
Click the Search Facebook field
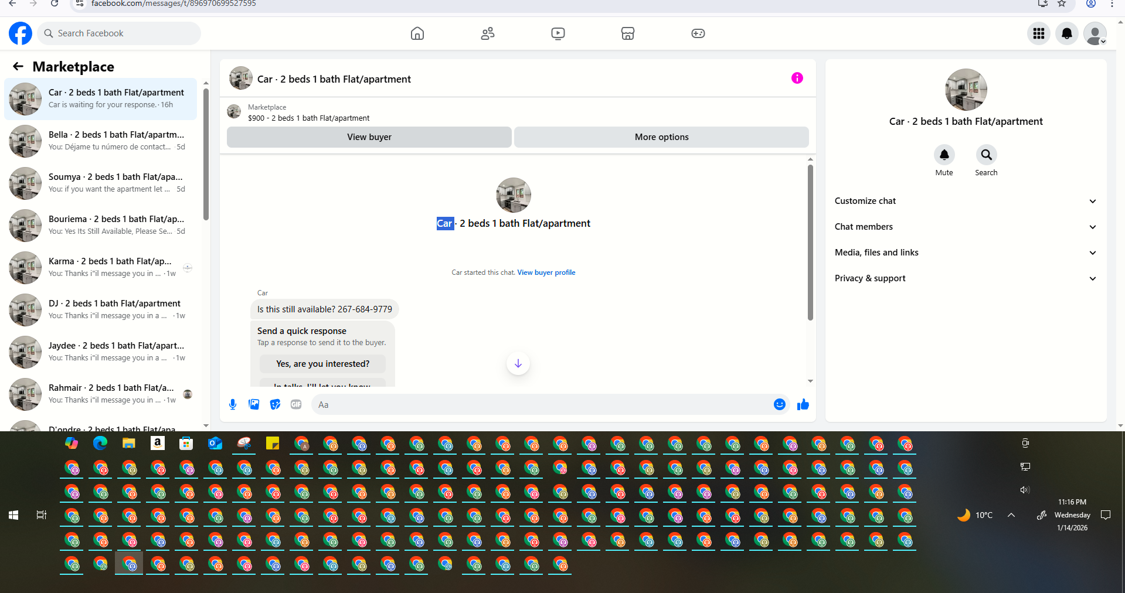pyautogui.click(x=120, y=33)
